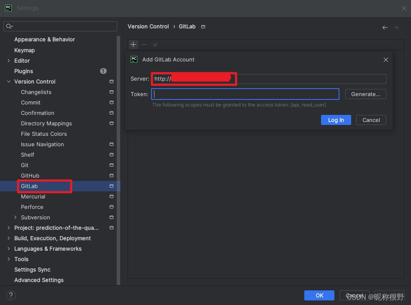Select Issue Navigation item
Viewport: 411px width, 305px height.
click(x=42, y=145)
